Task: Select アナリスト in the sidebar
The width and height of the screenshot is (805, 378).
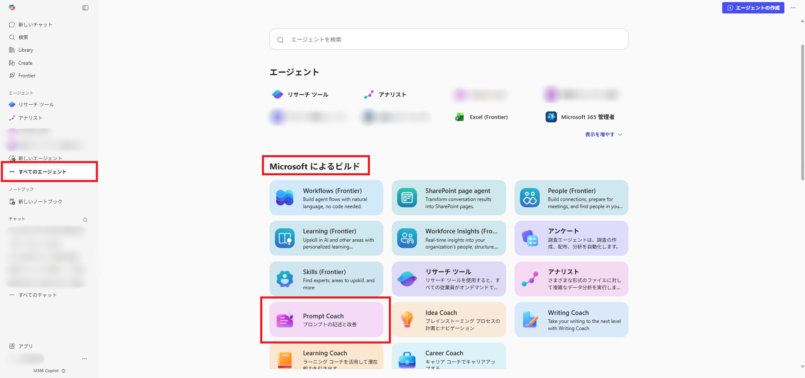Action: pos(26,118)
